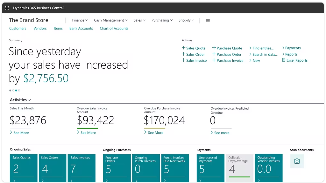Open the Shopify menu
Screen dimensions: 326x183
[x=186, y=20]
